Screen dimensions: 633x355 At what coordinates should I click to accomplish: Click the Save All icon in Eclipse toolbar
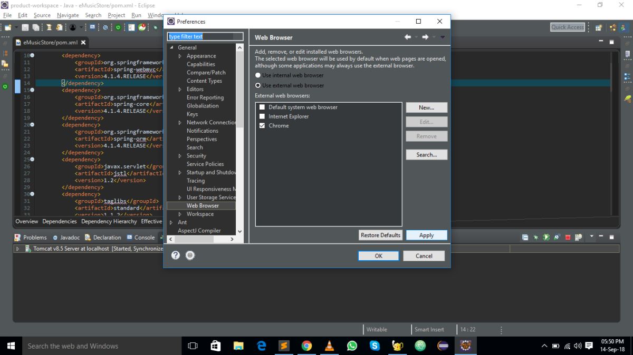click(35, 27)
